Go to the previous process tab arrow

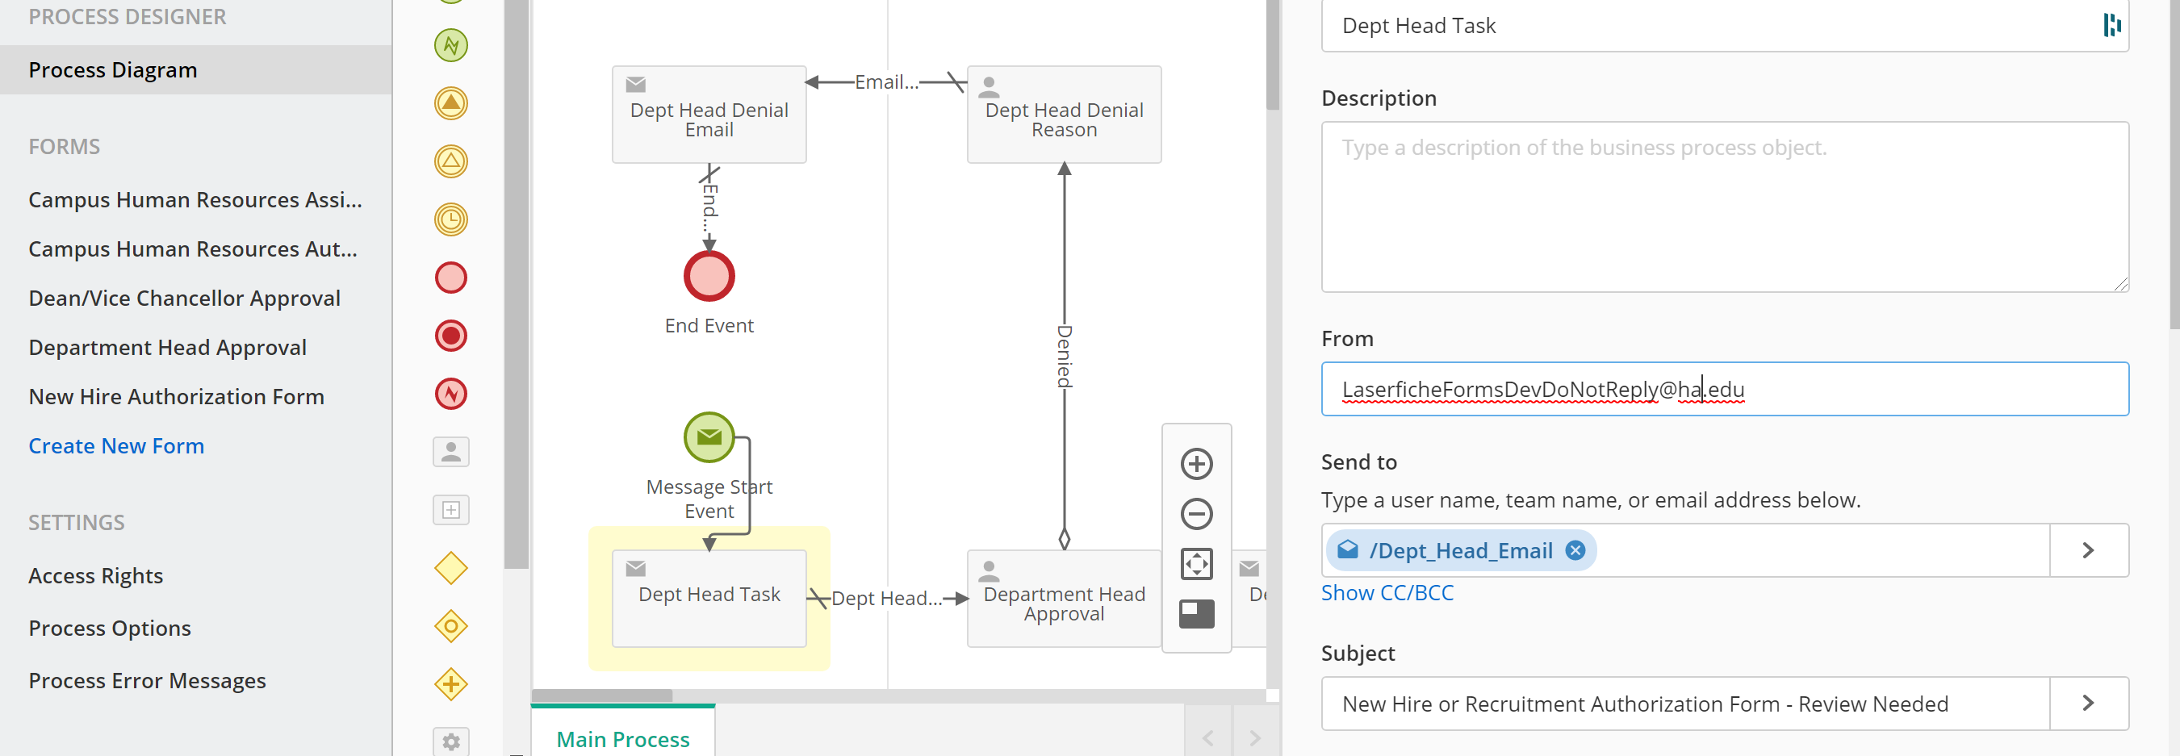coord(1208,738)
